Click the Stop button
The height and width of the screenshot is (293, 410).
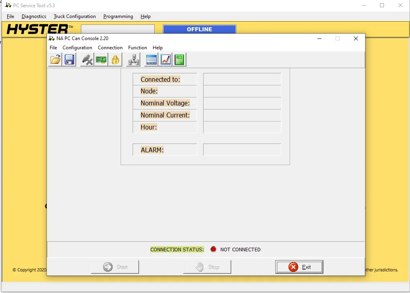point(207,267)
